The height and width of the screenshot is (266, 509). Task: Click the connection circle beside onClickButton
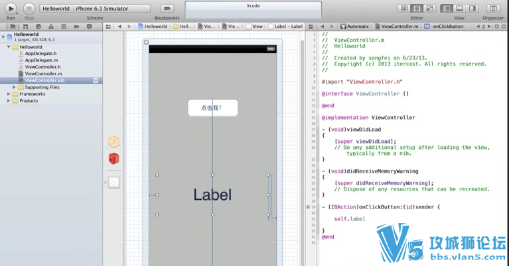click(x=308, y=207)
